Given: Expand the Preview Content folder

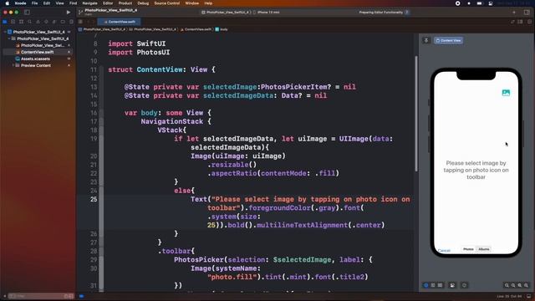Looking at the screenshot, I should [13, 65].
